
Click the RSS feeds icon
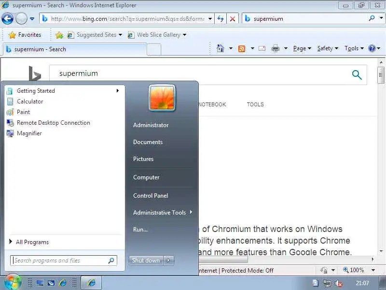[242, 49]
